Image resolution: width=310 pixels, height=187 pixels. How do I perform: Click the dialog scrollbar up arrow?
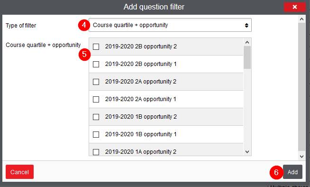[x=301, y=19]
